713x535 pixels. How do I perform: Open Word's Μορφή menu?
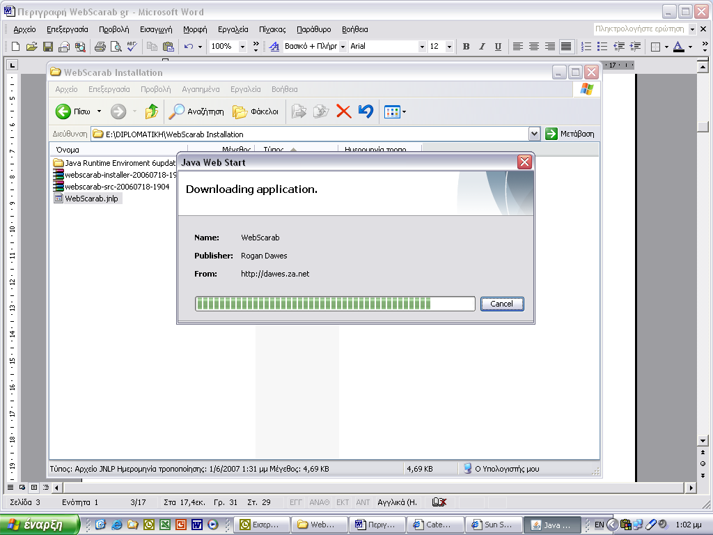point(195,29)
